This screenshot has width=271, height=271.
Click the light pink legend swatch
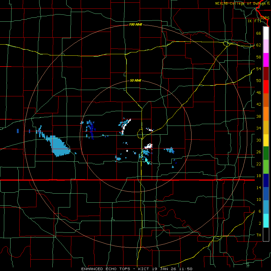[266, 46]
